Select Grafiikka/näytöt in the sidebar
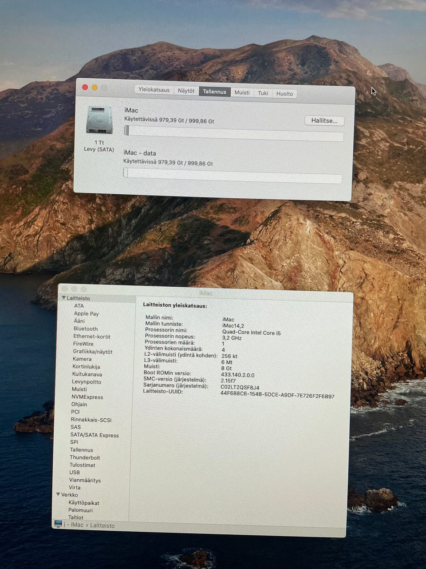Image resolution: width=426 pixels, height=569 pixels. click(92, 352)
